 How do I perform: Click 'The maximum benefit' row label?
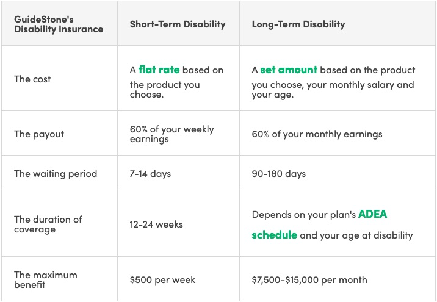(x=45, y=279)
